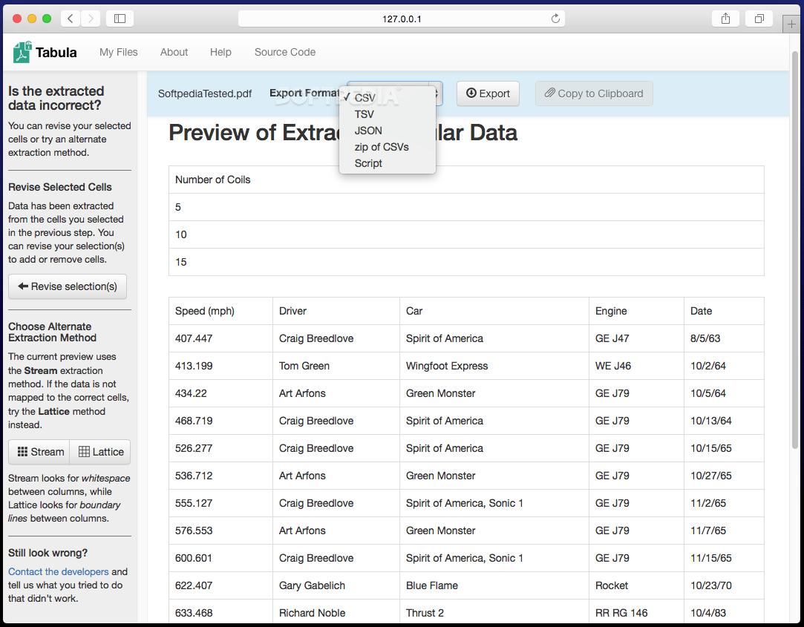Open the Export Format dropdown arrows

tap(437, 93)
